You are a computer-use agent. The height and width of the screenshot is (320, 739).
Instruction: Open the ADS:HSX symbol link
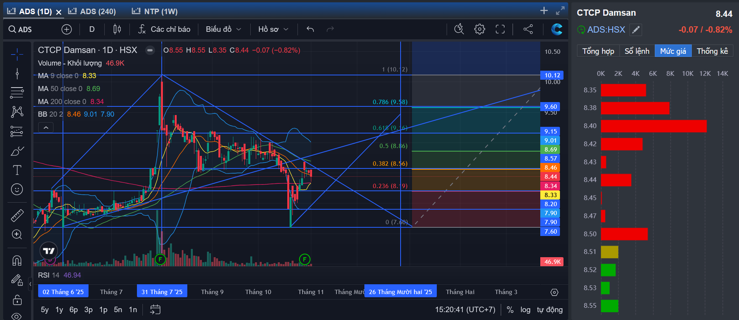pyautogui.click(x=606, y=29)
